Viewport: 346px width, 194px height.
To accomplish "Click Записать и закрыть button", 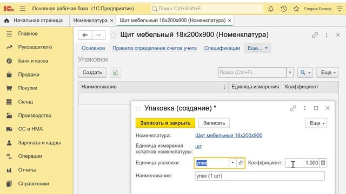I will [x=165, y=123].
